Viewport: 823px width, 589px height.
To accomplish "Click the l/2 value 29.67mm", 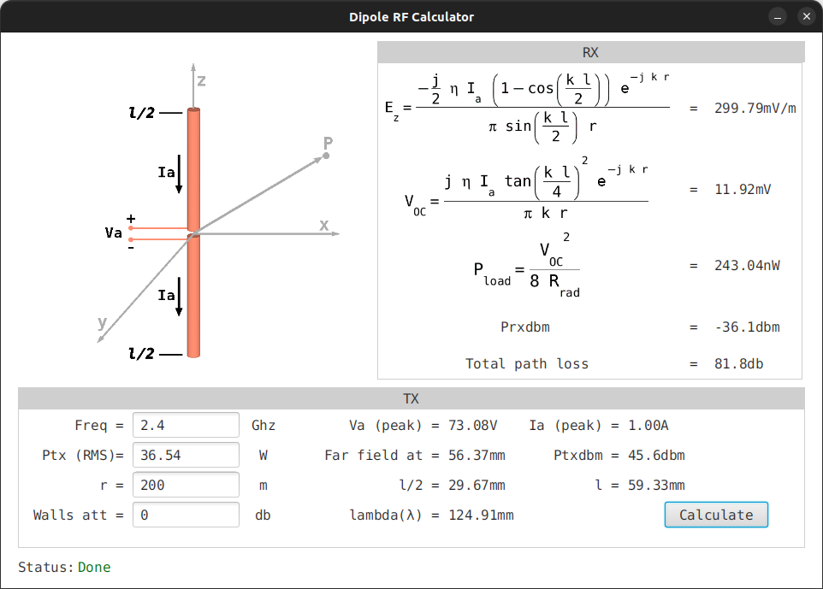I will pyautogui.click(x=477, y=486).
